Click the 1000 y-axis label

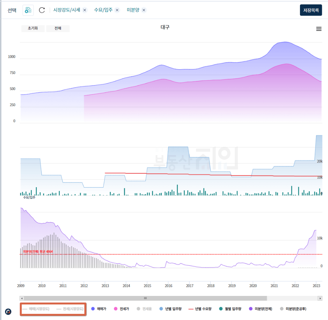click(12, 57)
